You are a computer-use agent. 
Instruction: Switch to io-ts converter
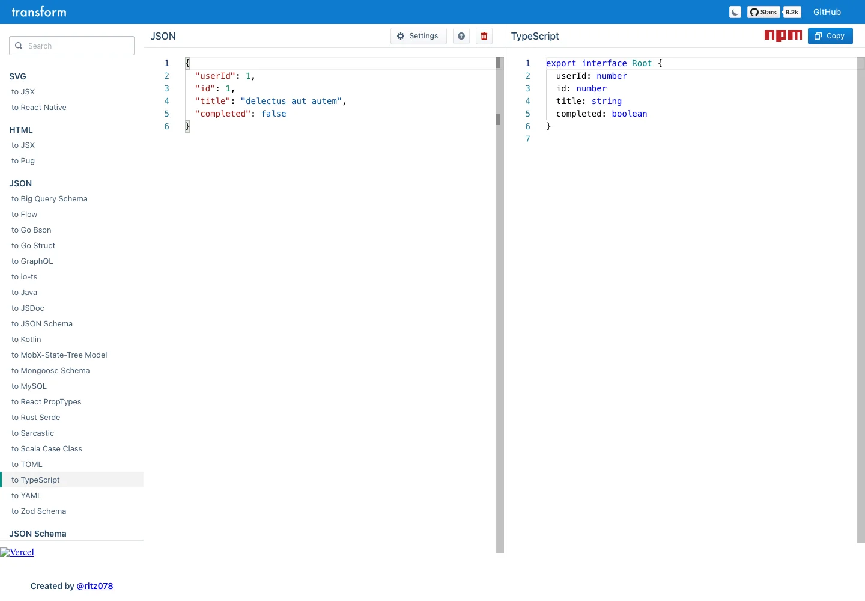click(71, 277)
